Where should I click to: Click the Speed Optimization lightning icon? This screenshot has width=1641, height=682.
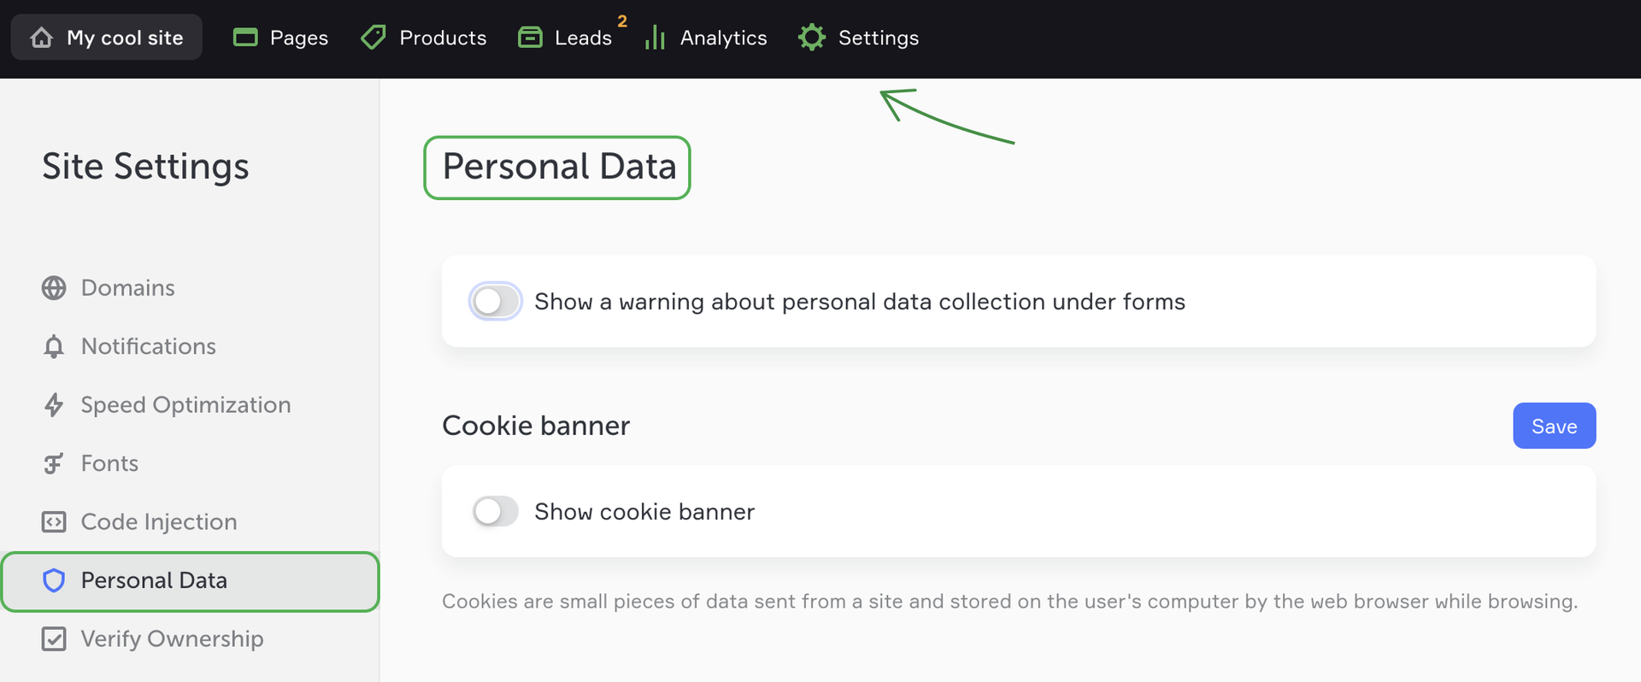click(54, 404)
